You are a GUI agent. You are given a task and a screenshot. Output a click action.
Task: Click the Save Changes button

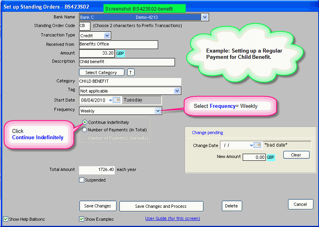(98, 206)
